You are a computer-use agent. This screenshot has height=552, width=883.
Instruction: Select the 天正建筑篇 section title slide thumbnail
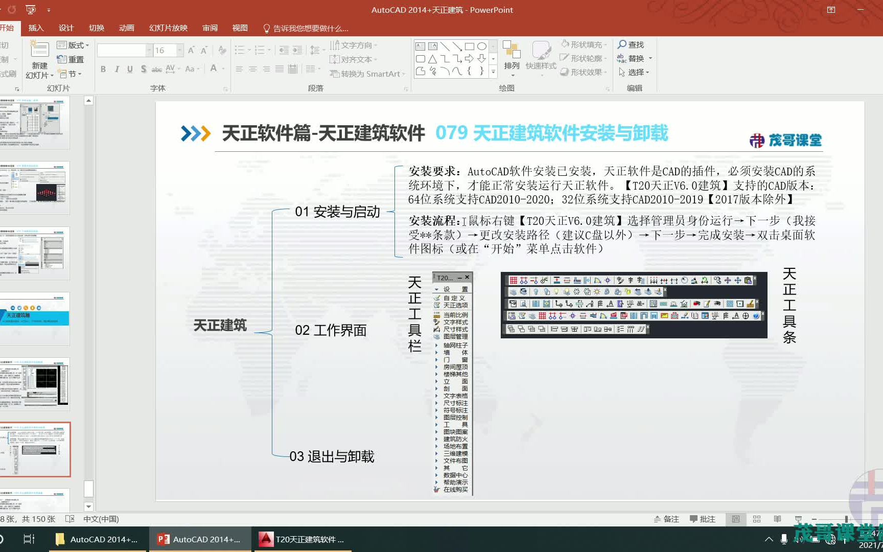(x=34, y=318)
